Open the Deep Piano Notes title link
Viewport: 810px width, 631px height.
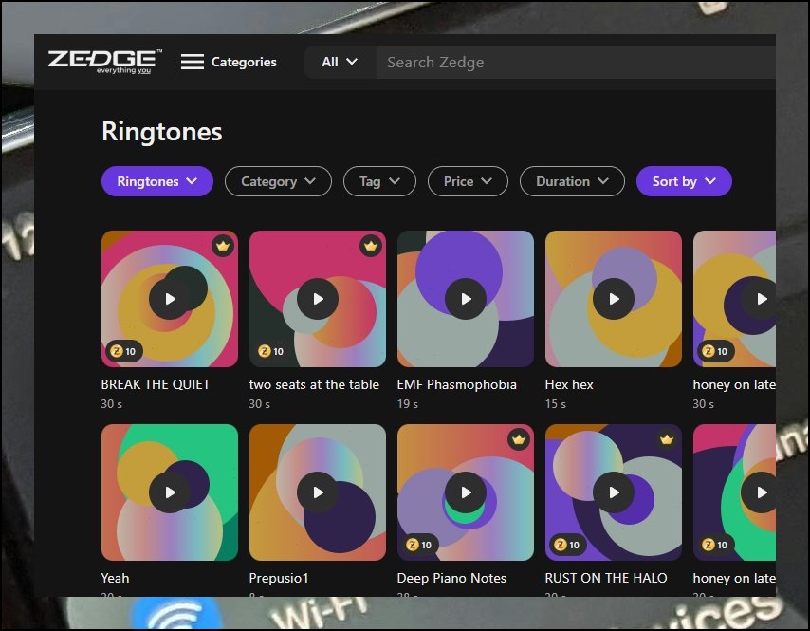(x=451, y=578)
